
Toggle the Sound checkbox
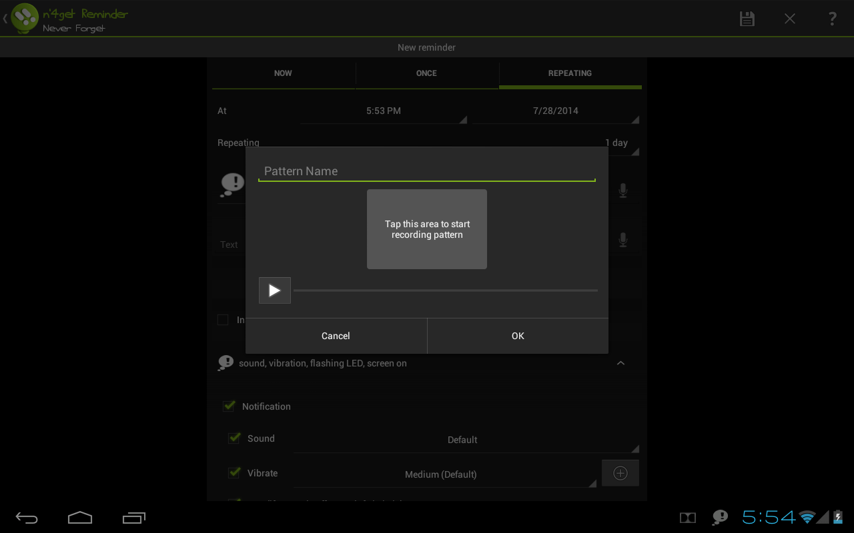point(234,438)
